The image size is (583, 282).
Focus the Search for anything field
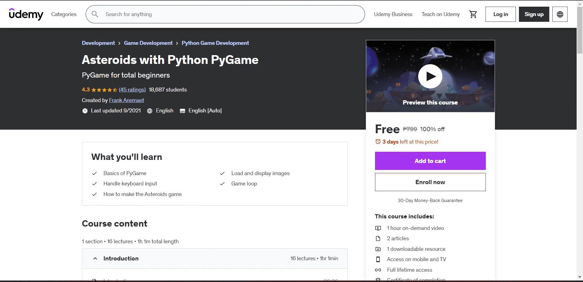pos(225,14)
